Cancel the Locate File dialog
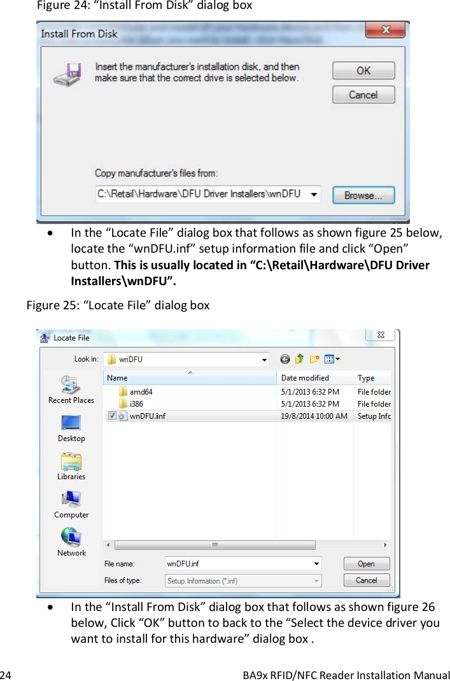This screenshot has height=681, width=450. pos(367,580)
